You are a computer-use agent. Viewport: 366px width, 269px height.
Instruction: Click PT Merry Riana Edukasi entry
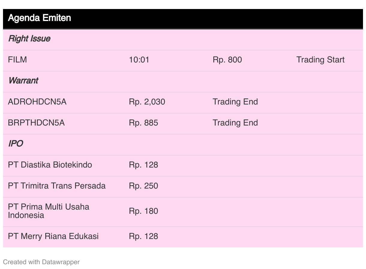point(53,236)
